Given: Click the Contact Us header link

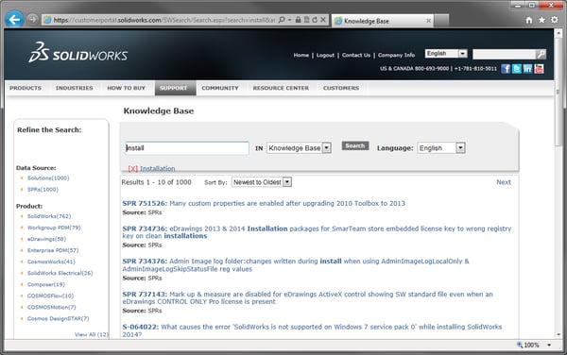Looking at the screenshot, I should coord(356,56).
